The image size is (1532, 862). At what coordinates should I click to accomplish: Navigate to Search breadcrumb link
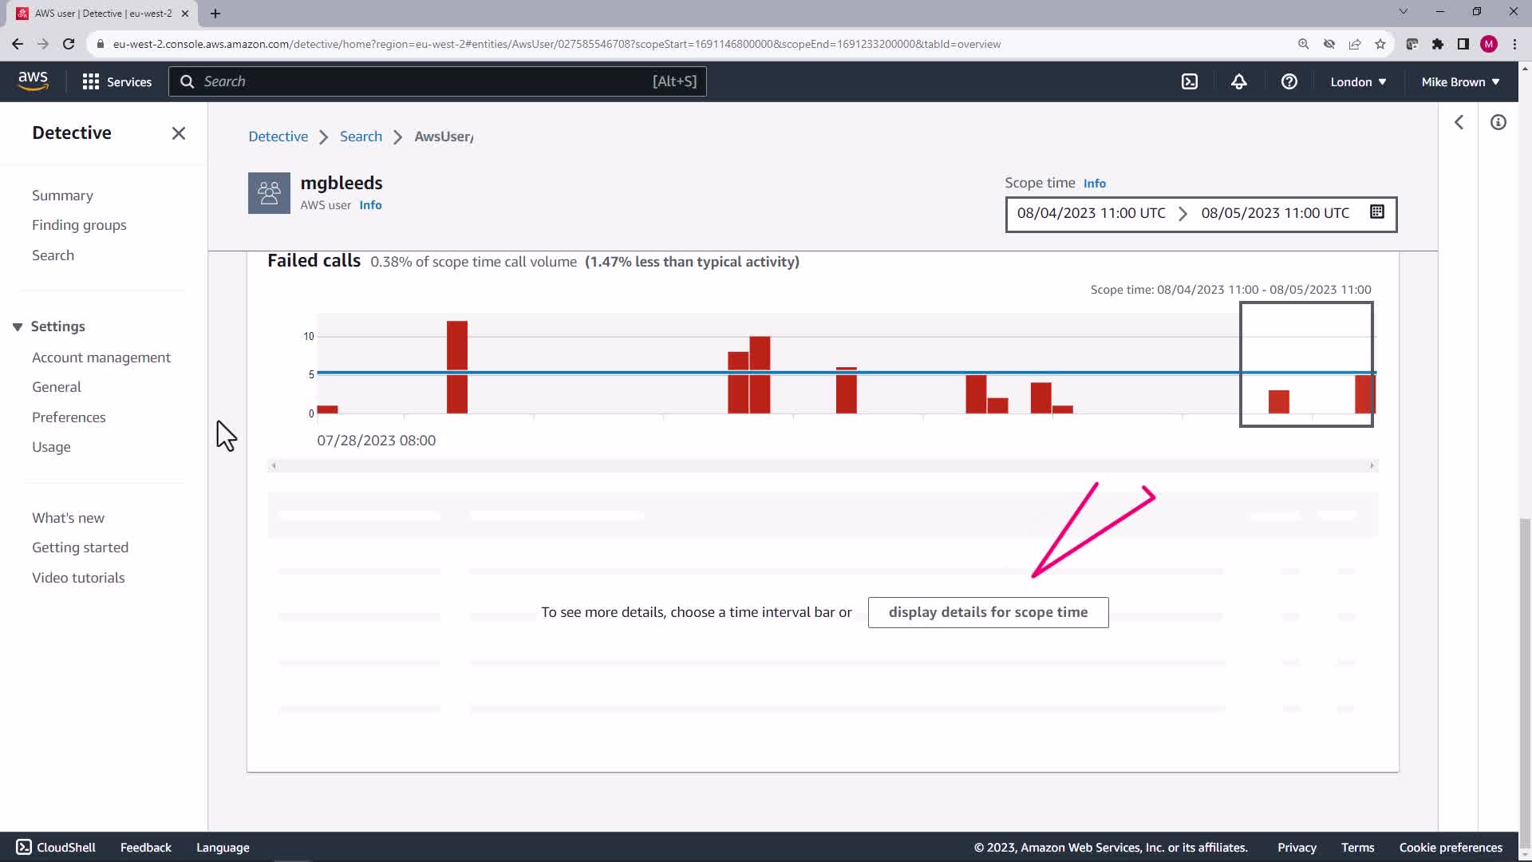coord(361,136)
